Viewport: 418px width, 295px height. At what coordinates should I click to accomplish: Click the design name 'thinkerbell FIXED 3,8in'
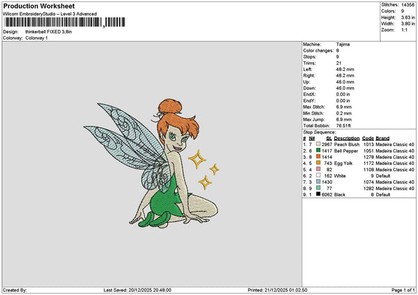coord(49,32)
